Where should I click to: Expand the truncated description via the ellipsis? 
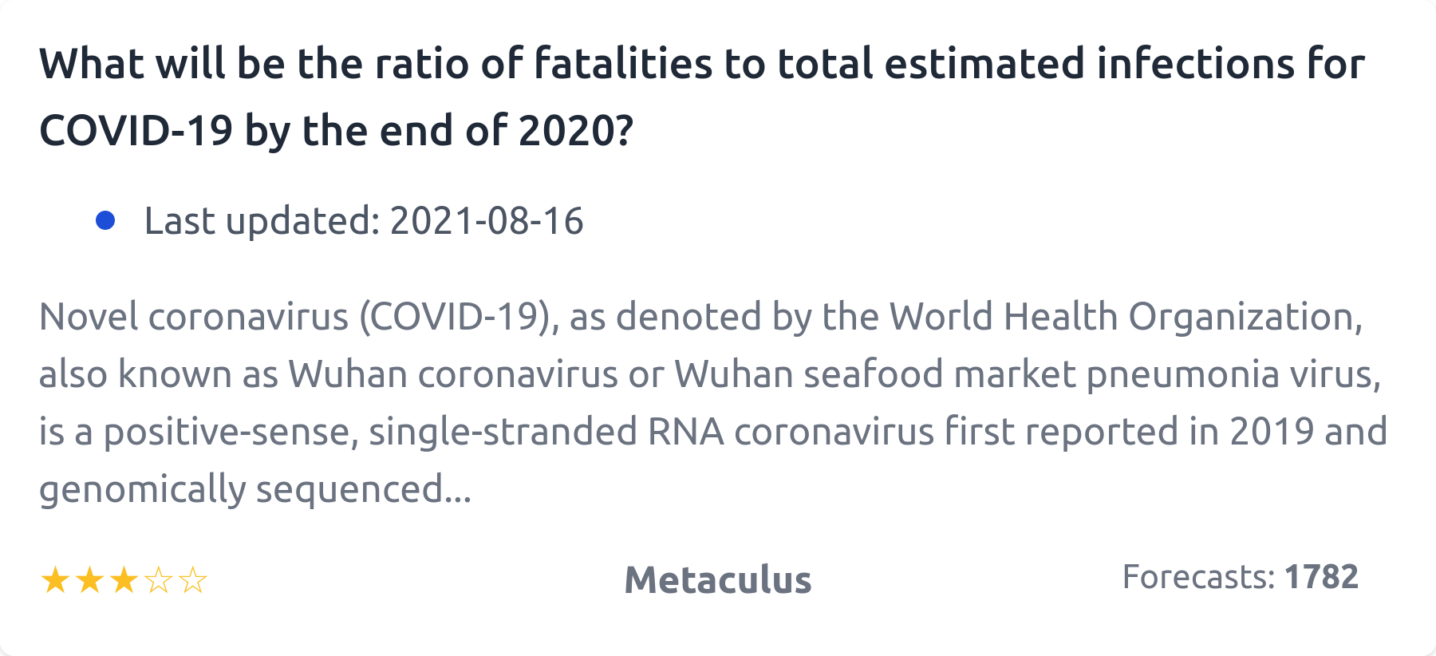pyautogui.click(x=459, y=490)
